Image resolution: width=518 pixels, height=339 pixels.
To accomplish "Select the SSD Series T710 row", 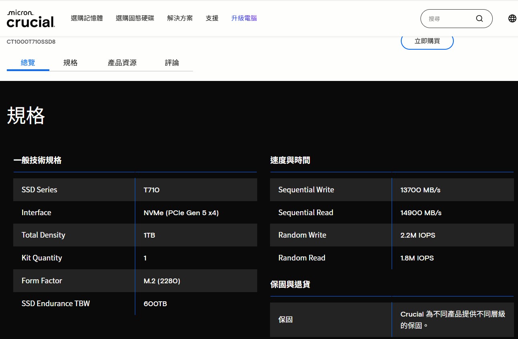I will (135, 190).
